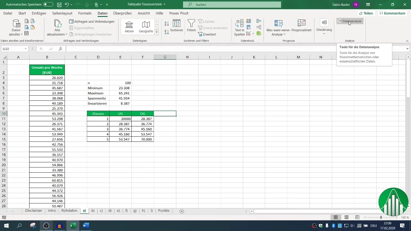Toggle the Automatisches Speichern switch
The height and width of the screenshot is (231, 411).
pyautogui.click(x=48, y=4)
